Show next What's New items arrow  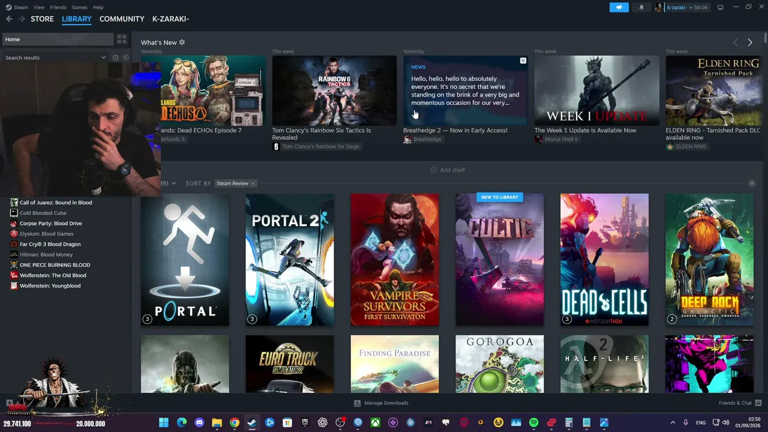pyautogui.click(x=750, y=43)
